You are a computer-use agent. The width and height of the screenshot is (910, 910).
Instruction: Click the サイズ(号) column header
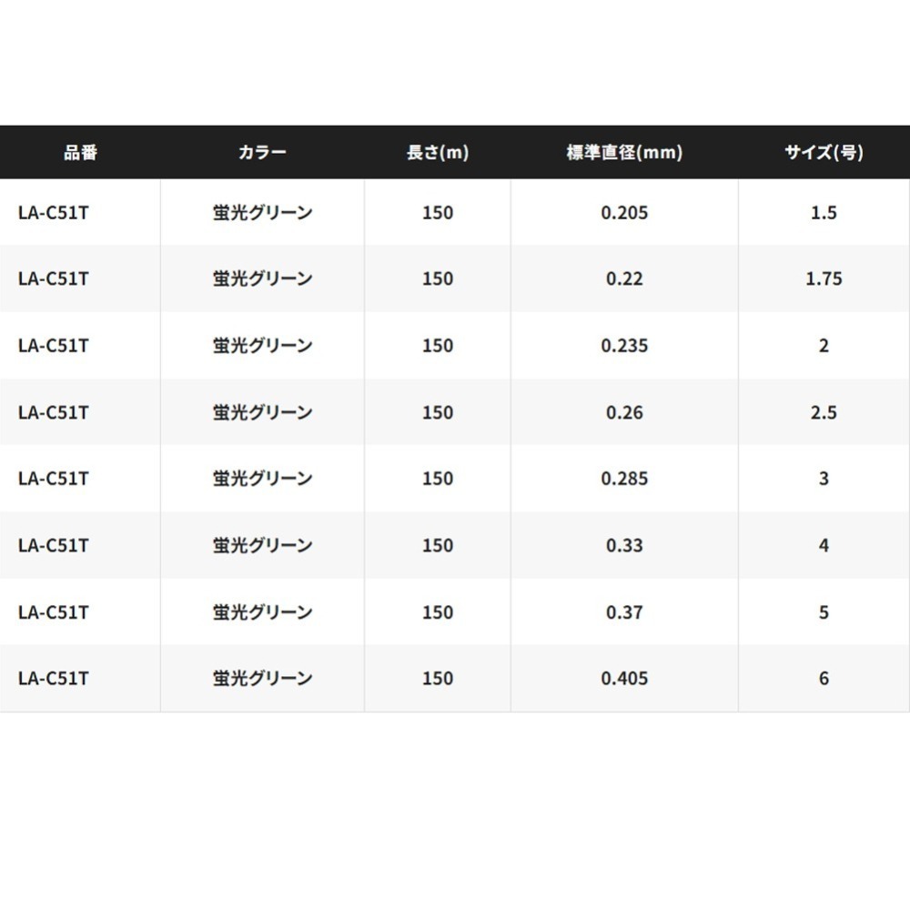point(820,152)
